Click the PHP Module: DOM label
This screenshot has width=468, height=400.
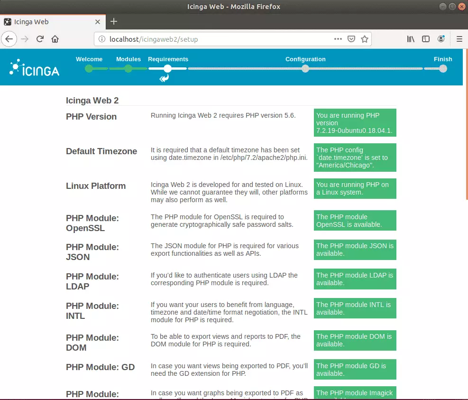pos(92,342)
